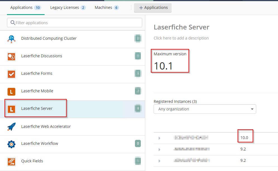
Task: Click the Maximum version value 10.1
Action: pos(163,66)
